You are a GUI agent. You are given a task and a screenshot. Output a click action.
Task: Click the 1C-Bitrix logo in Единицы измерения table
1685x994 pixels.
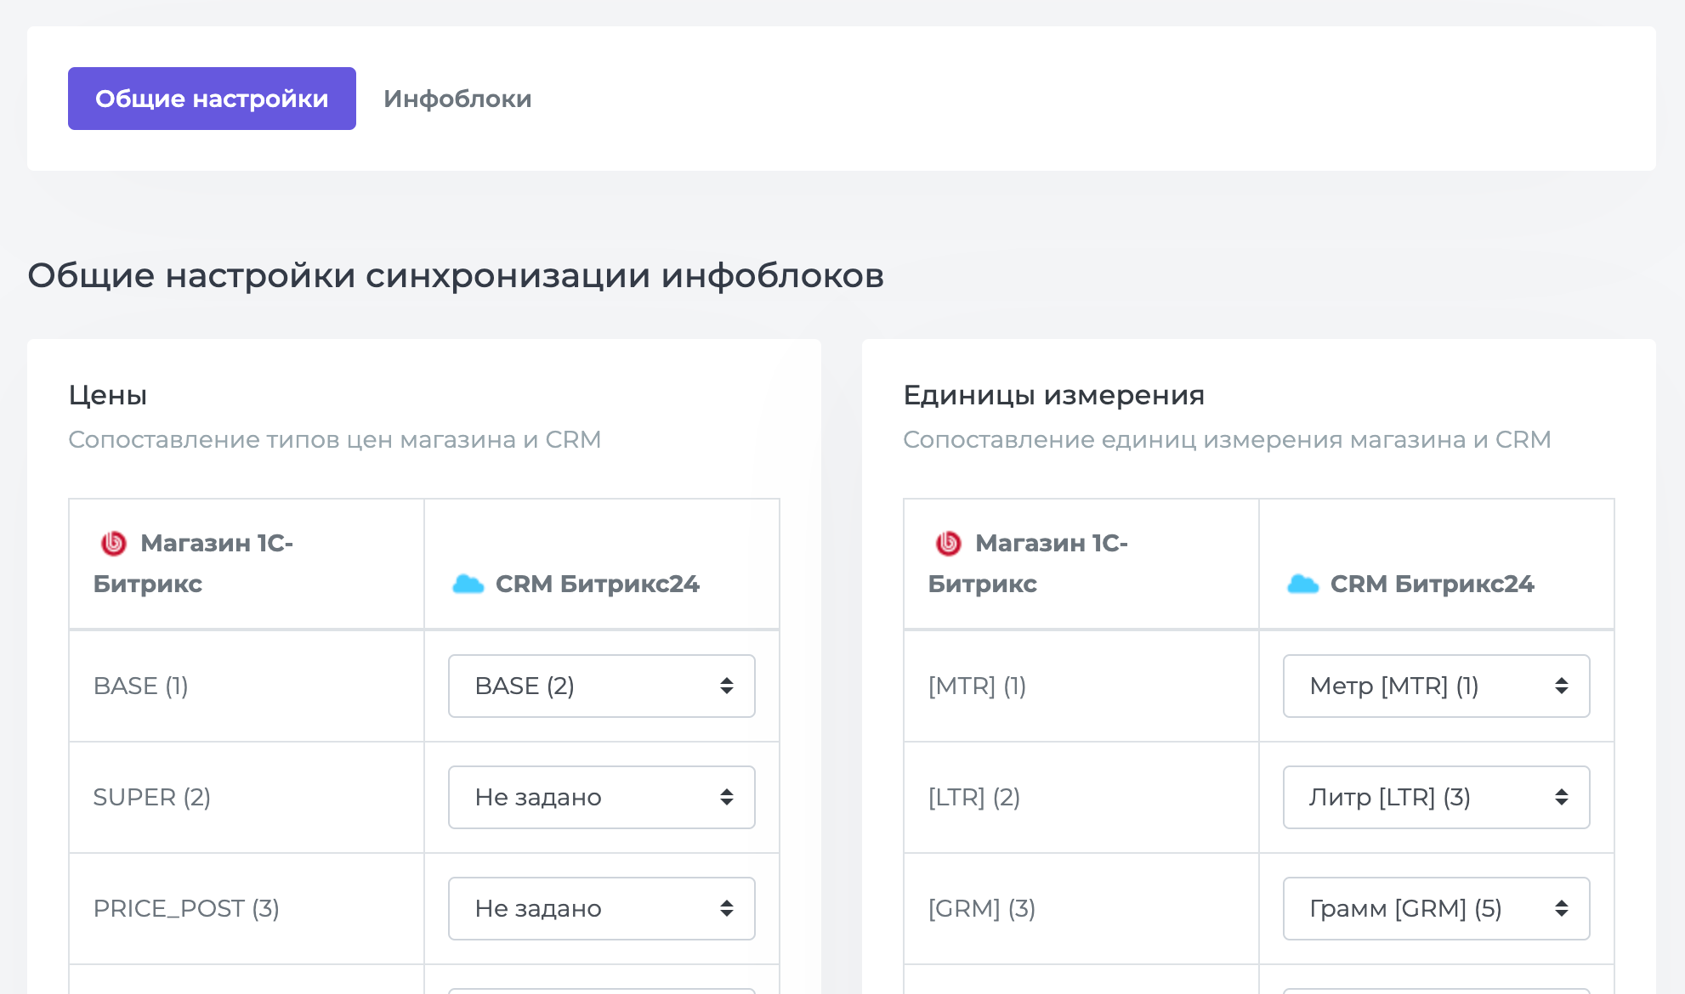click(x=949, y=543)
